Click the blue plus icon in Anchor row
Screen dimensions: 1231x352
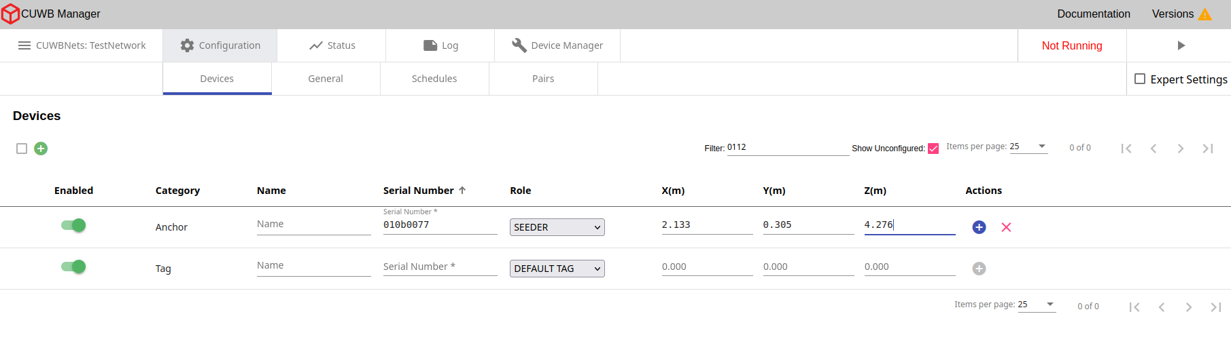[x=979, y=227]
